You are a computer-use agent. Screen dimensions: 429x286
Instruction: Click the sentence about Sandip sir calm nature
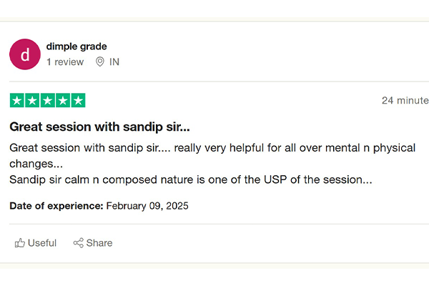(190, 179)
